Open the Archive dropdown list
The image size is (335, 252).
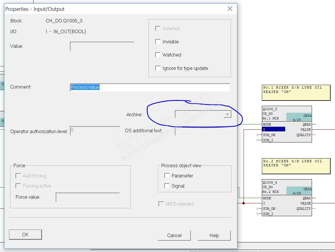[x=227, y=114]
